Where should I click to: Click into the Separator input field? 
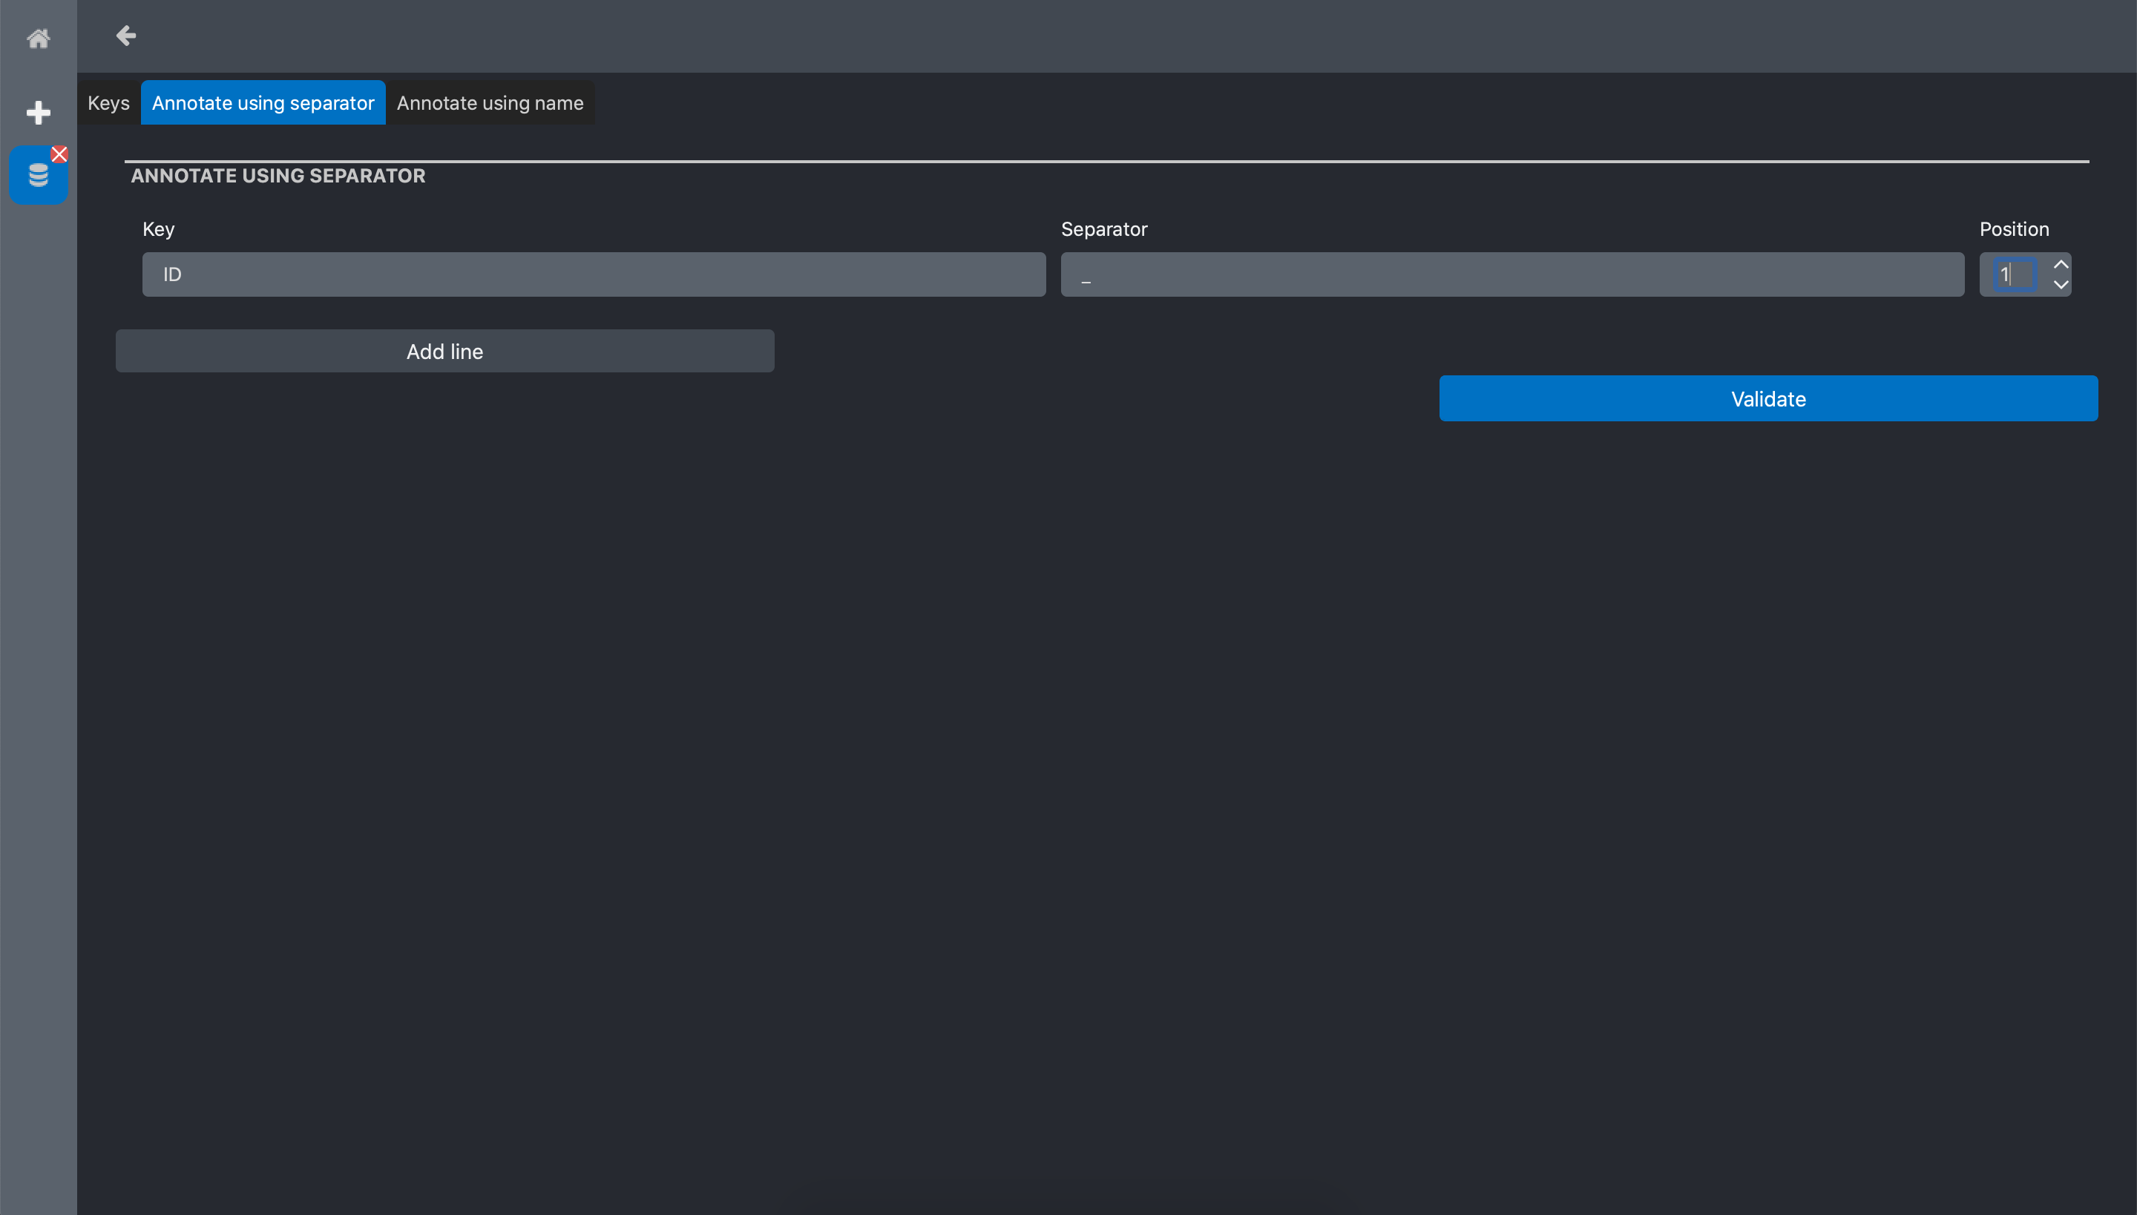(1511, 274)
